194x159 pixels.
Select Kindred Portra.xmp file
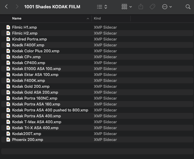point(29,39)
